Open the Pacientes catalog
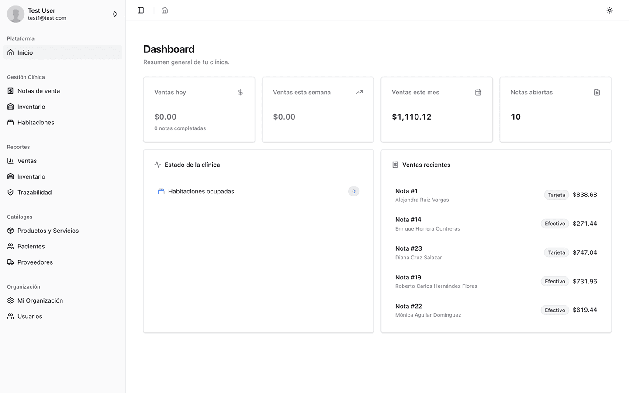The width and height of the screenshot is (629, 393). point(31,246)
